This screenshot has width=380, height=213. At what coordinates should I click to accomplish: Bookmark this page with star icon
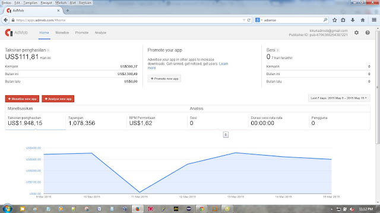tap(334, 20)
